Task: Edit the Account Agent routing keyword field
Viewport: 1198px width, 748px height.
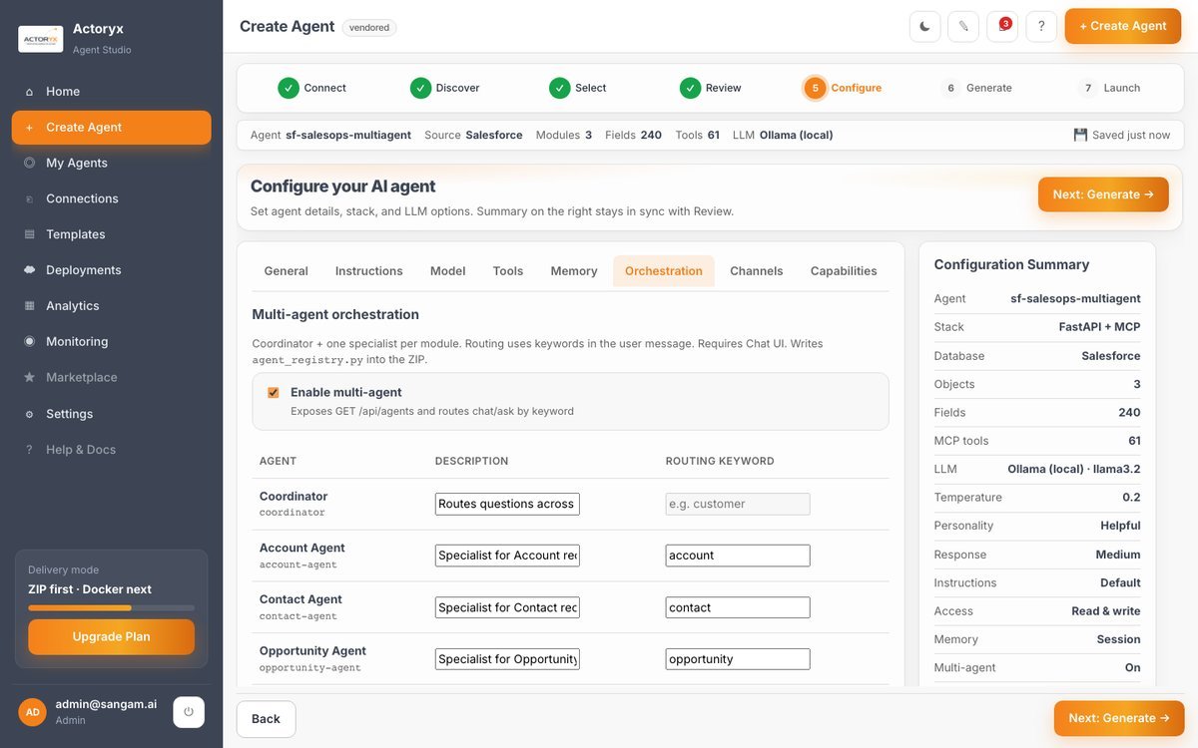Action: 738,556
